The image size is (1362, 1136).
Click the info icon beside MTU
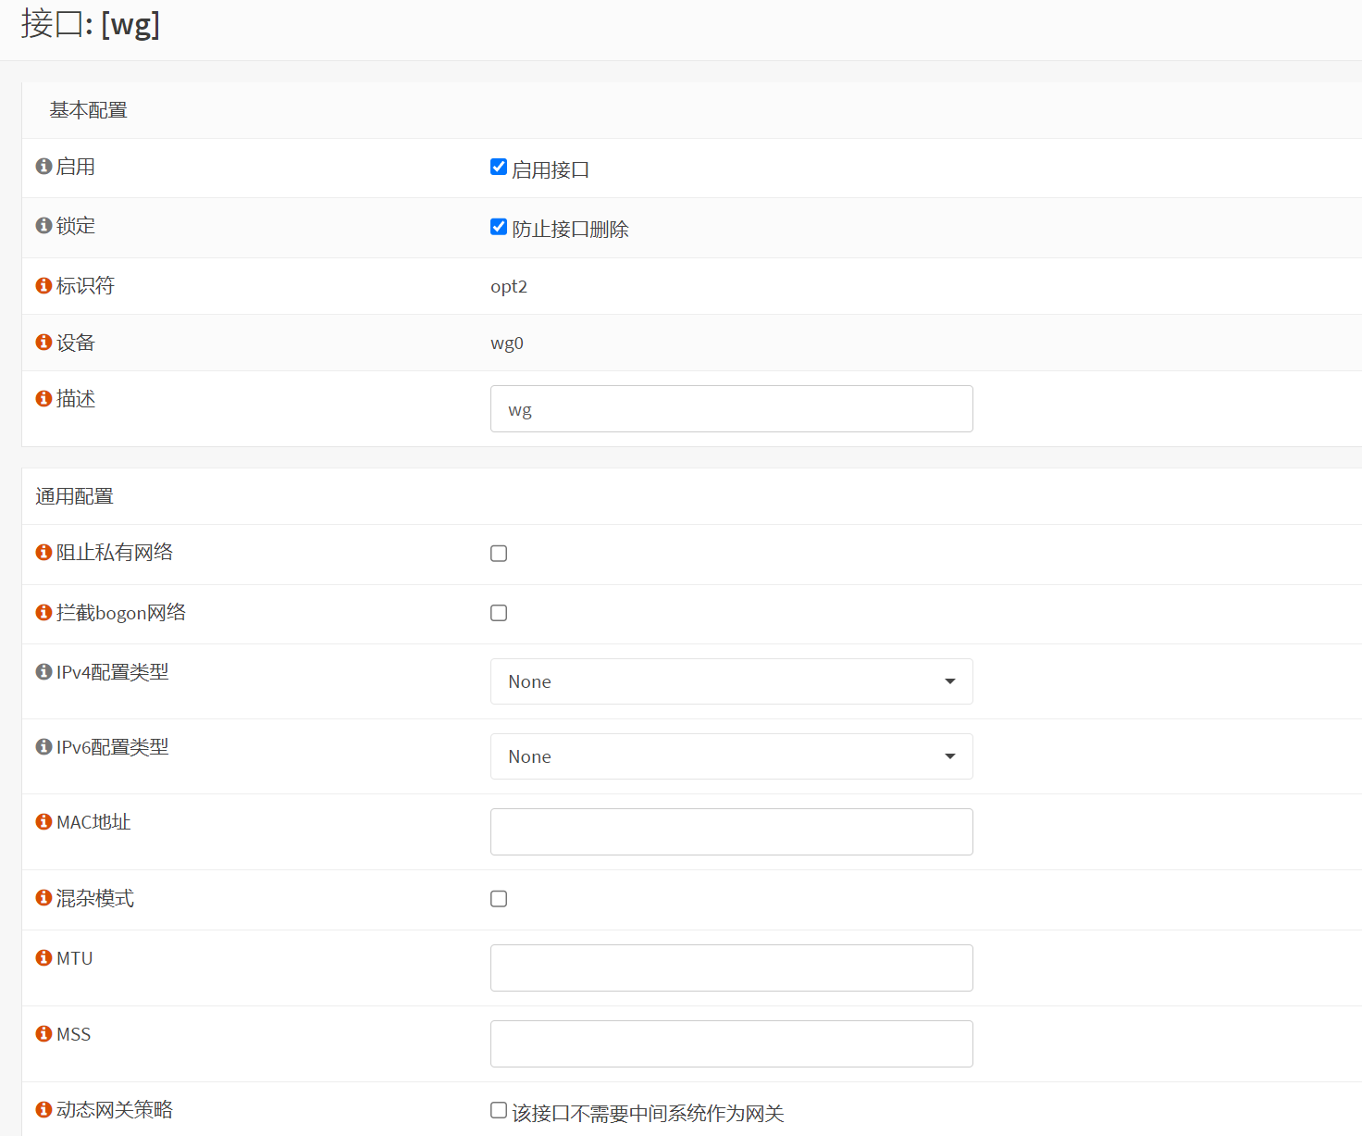(43, 958)
